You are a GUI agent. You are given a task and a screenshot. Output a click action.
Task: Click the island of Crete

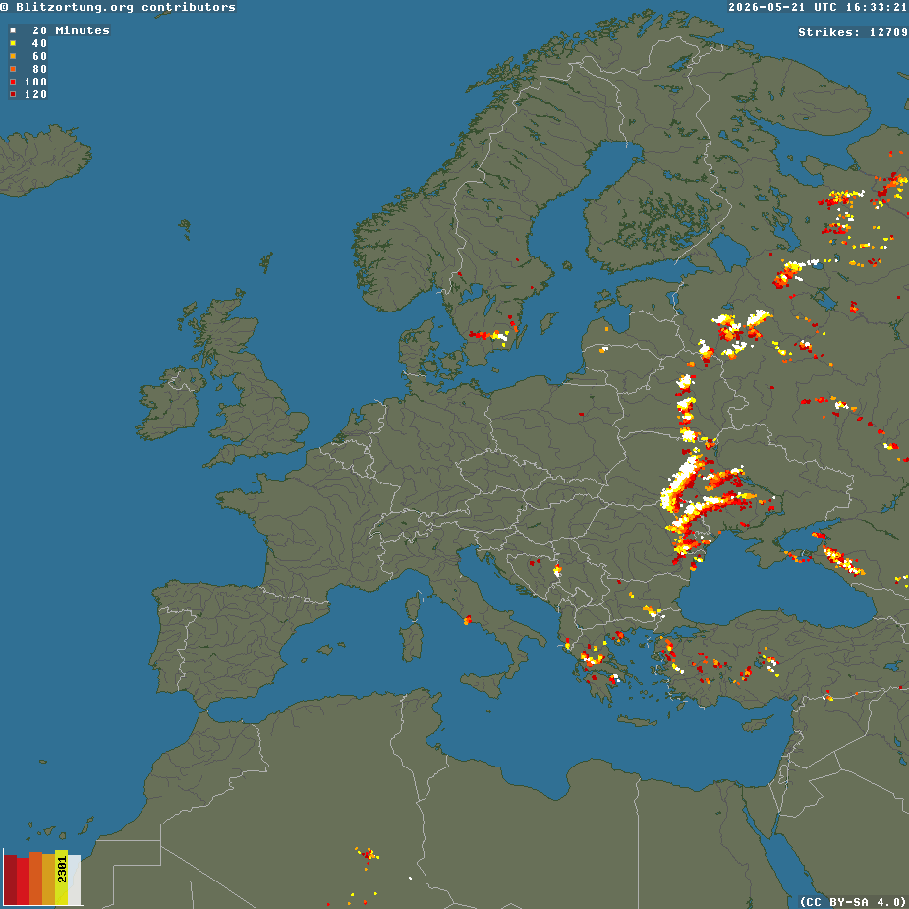637,721
